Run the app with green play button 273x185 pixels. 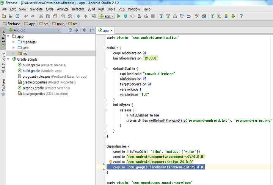point(119,16)
